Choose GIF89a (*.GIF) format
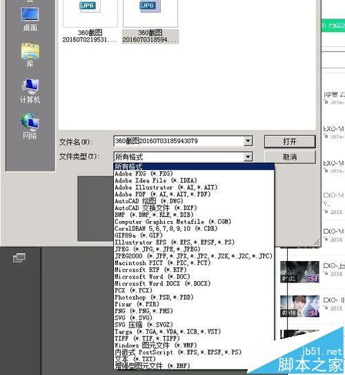Image resolution: width=345 pixels, height=375 pixels. (x=194, y=235)
